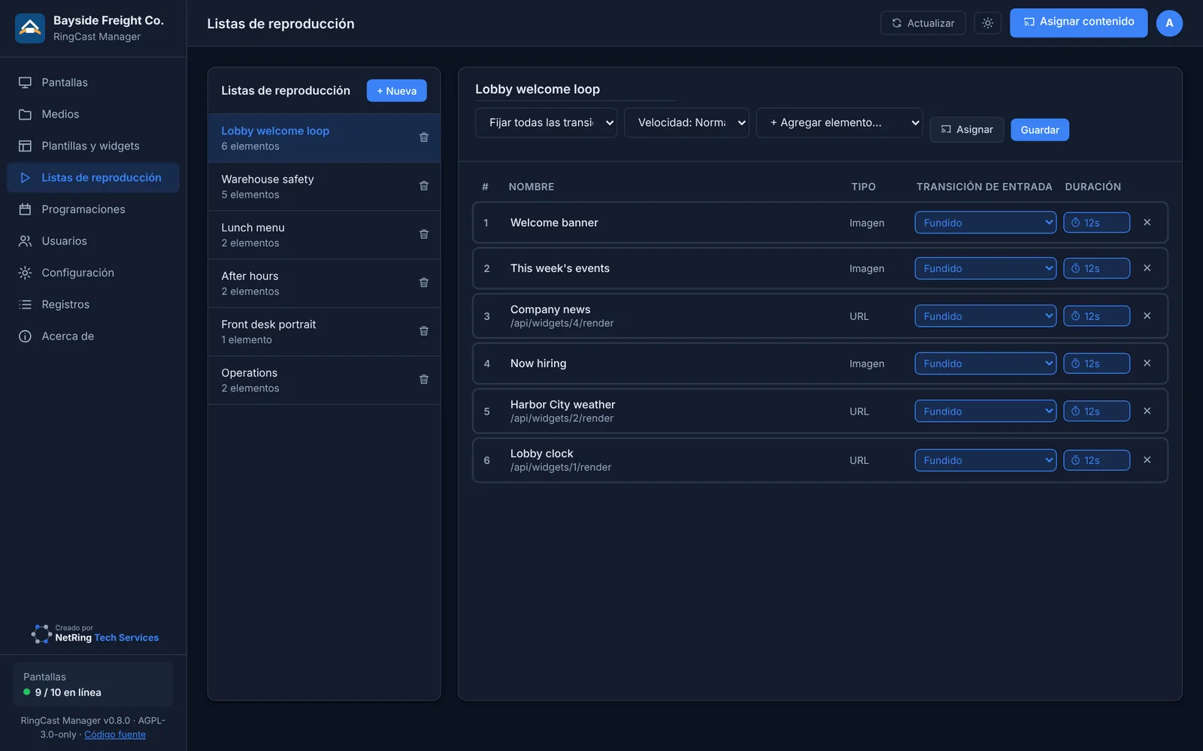Open the Velocidad: Normal dropdown

click(x=686, y=122)
